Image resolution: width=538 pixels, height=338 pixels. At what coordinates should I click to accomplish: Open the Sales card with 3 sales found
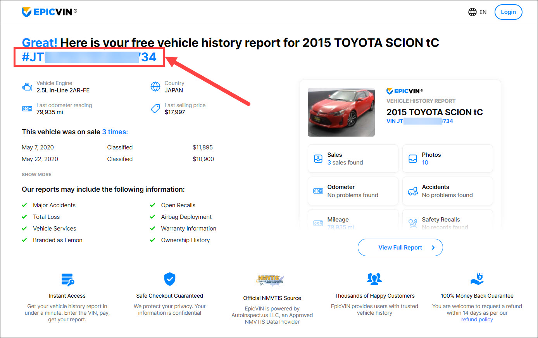tap(353, 159)
